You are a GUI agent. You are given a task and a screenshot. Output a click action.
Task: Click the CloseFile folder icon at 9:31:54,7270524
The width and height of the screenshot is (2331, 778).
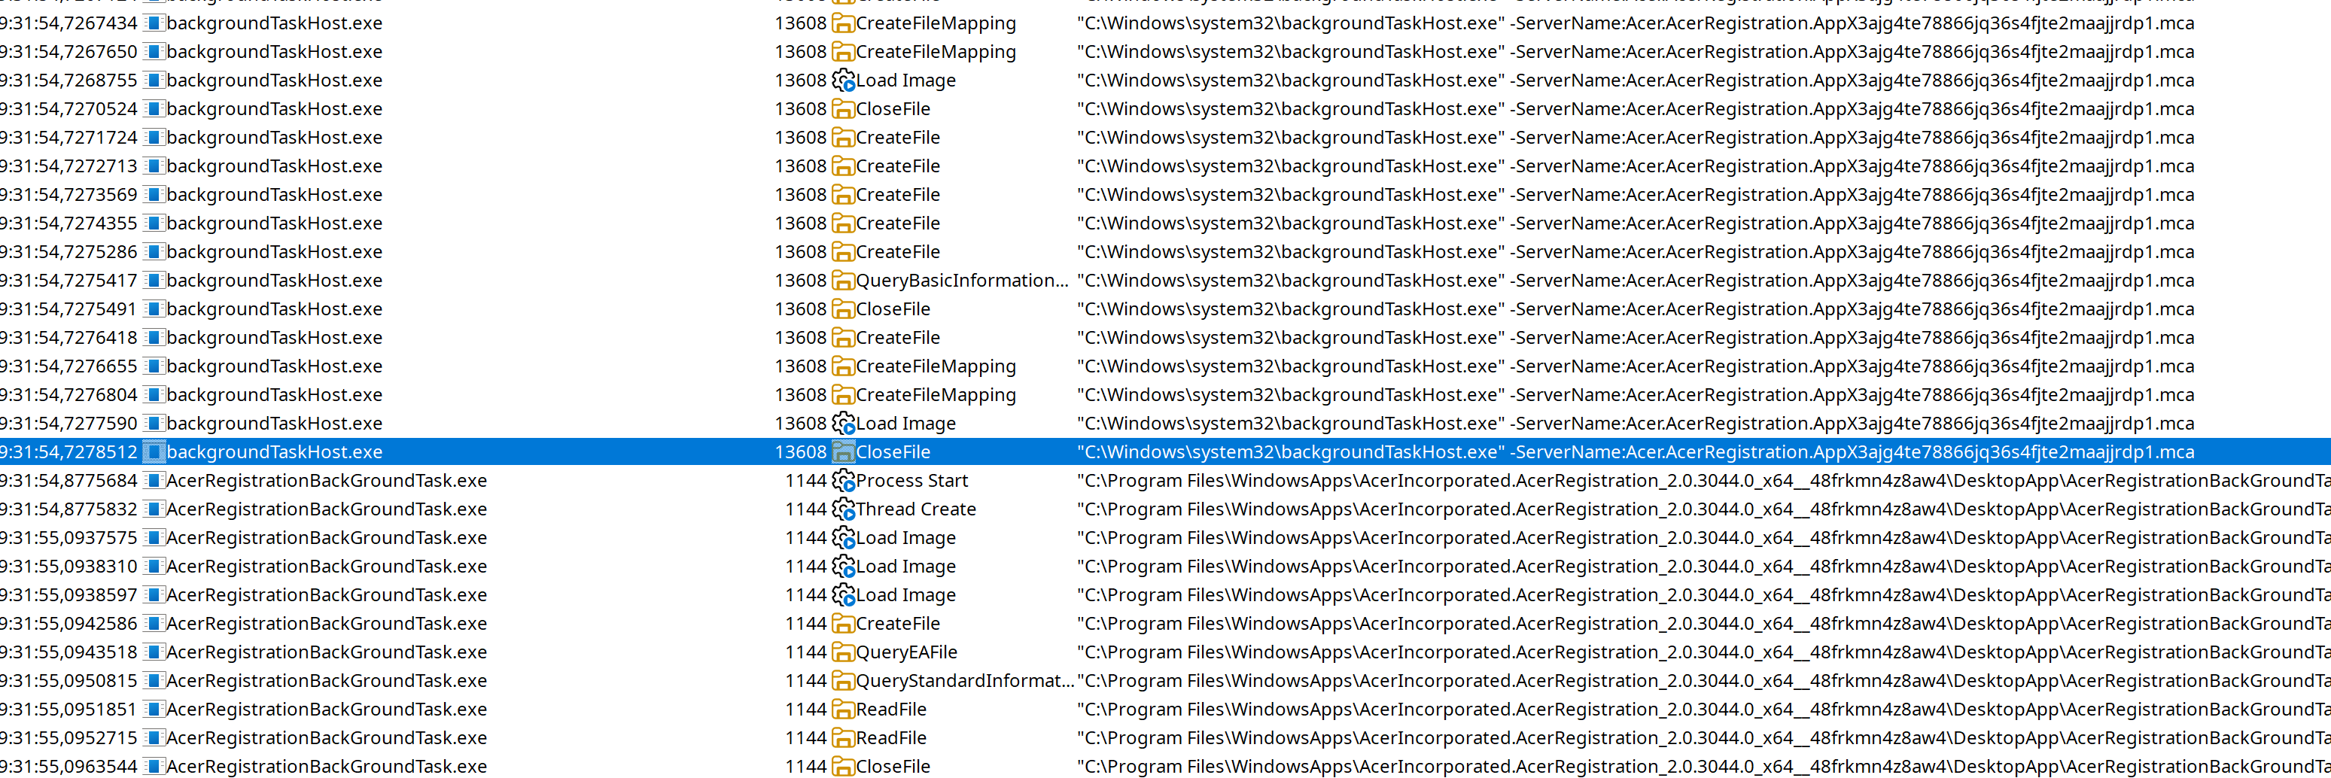(843, 109)
